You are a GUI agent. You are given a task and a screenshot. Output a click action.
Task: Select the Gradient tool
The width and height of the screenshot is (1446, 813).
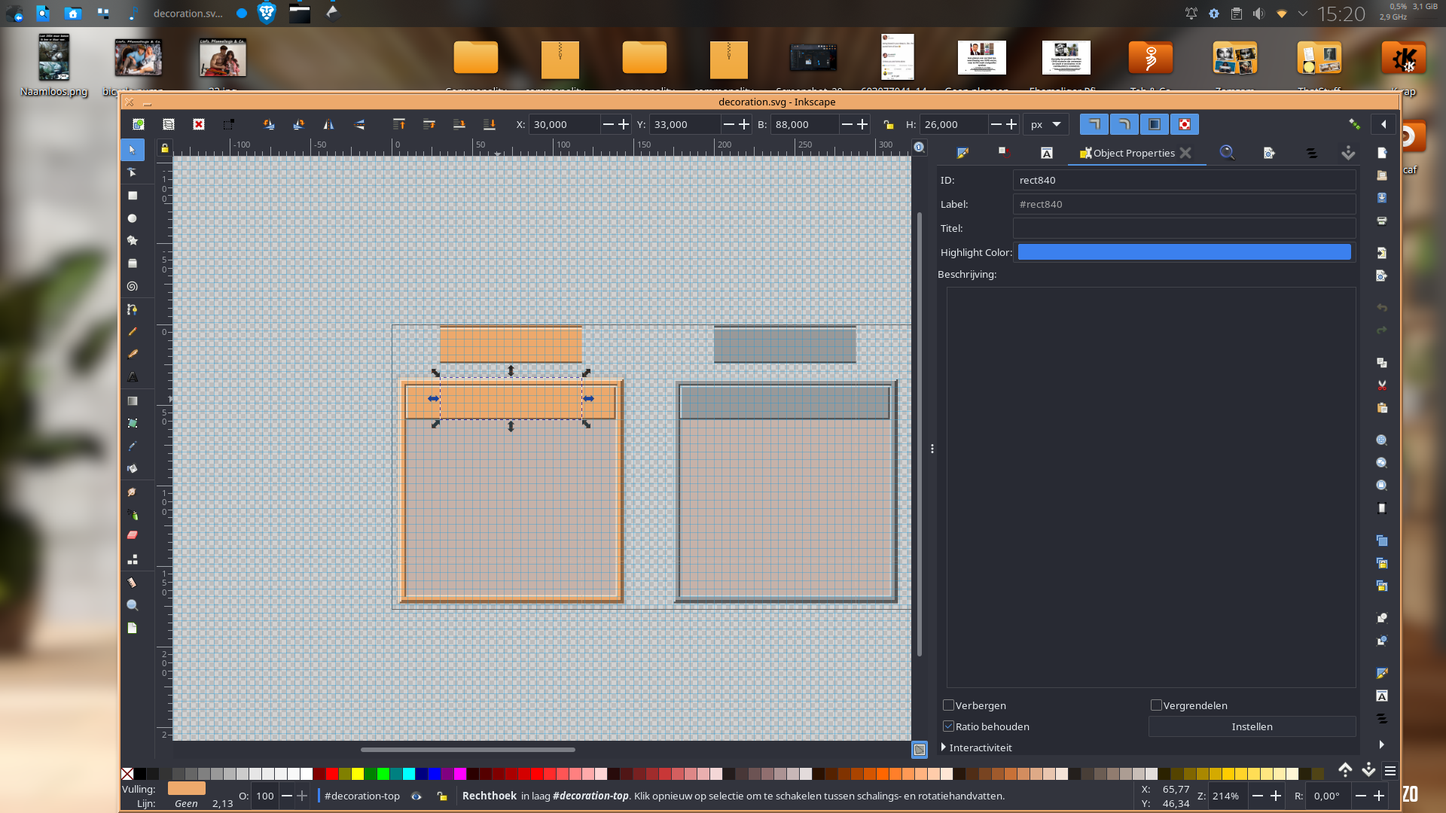[133, 400]
